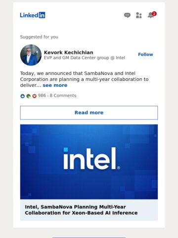Screen dimensions: 178x238
Task: Open the Intel logo article image
Action: 89,162
